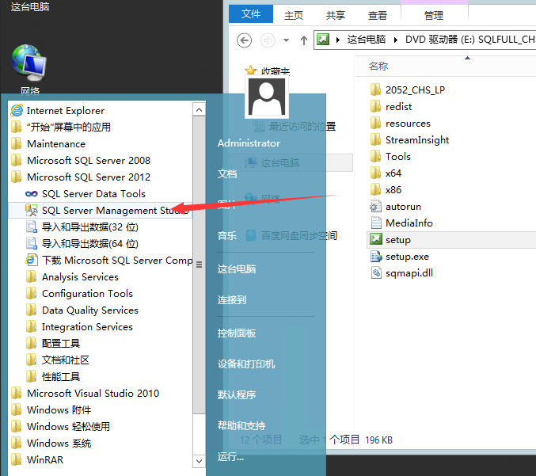536x476 pixels.
Task: Click the DVD 驱动器 (E:) breadcrumb in address bar
Action: pyautogui.click(x=470, y=40)
